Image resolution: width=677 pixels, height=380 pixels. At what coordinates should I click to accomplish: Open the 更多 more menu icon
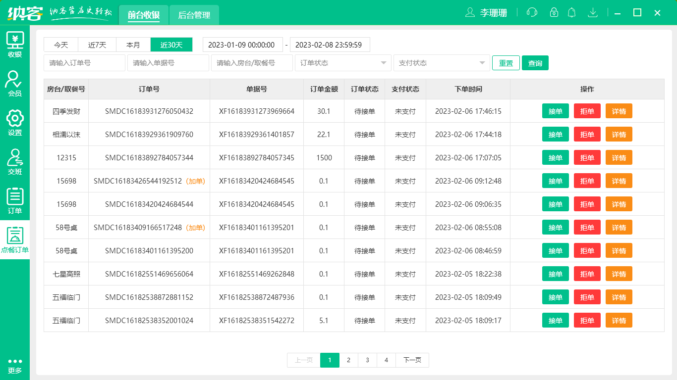(15, 366)
